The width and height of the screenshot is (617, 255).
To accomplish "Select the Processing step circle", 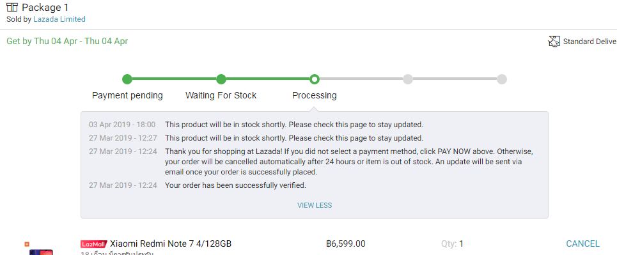I will pos(314,79).
